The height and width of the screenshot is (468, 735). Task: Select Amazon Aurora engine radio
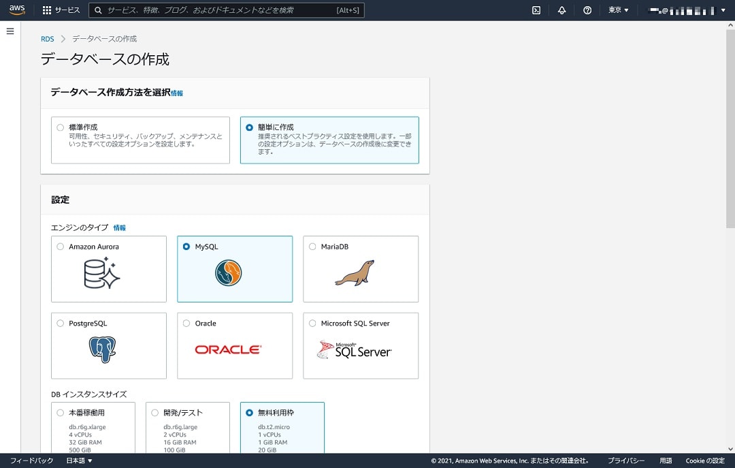click(60, 247)
